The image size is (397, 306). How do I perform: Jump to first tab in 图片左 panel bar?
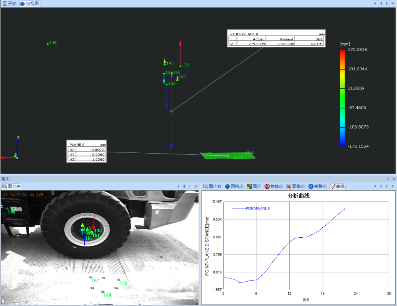(x=178, y=186)
